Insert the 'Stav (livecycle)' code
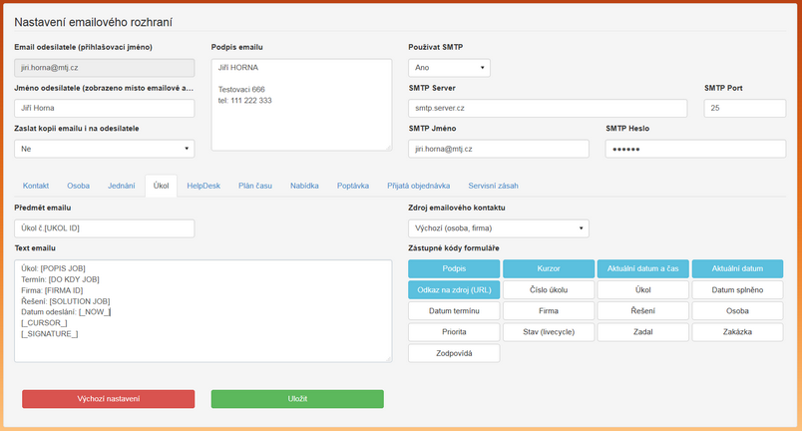Viewport: 802px width, 431px height. coord(548,332)
